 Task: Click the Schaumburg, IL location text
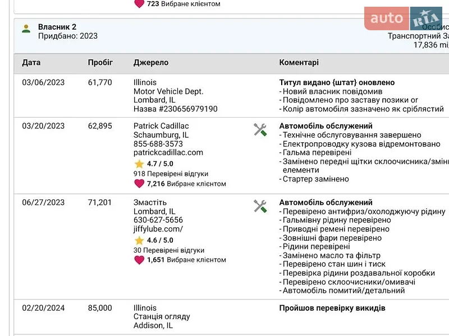pyautogui.click(x=161, y=135)
